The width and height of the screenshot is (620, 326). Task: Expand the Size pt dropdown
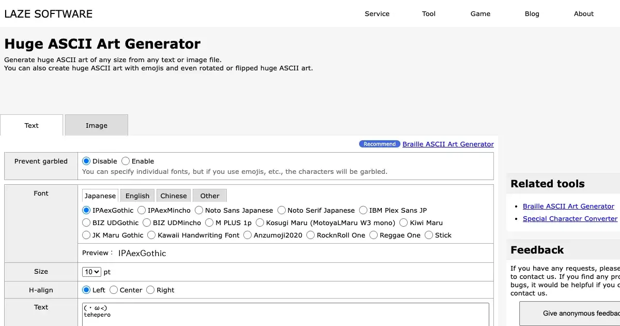point(92,272)
